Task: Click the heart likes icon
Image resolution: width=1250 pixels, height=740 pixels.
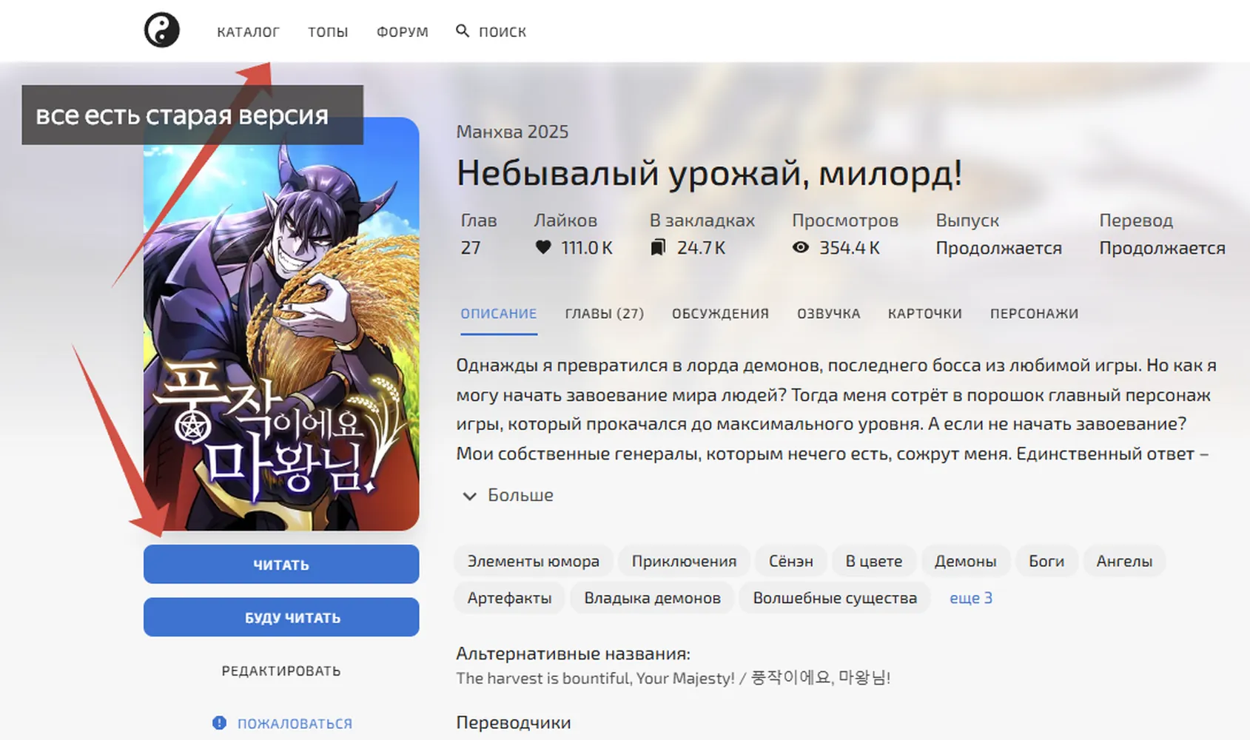Action: 543,247
